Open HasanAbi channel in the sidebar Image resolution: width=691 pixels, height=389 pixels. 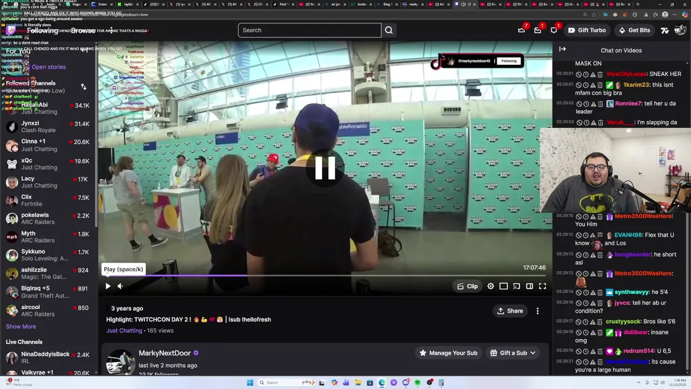(49, 108)
